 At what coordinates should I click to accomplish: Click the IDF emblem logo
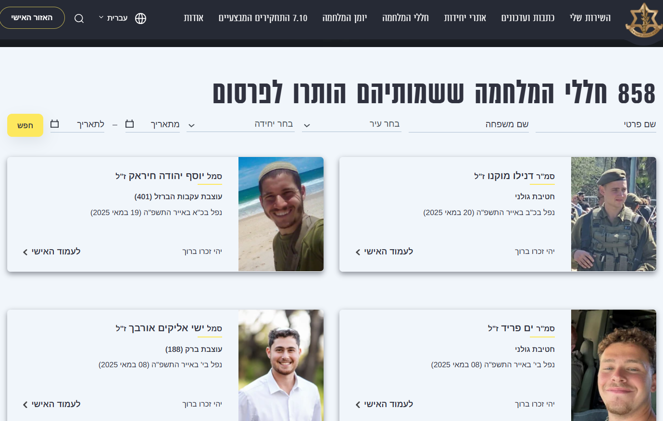click(644, 21)
